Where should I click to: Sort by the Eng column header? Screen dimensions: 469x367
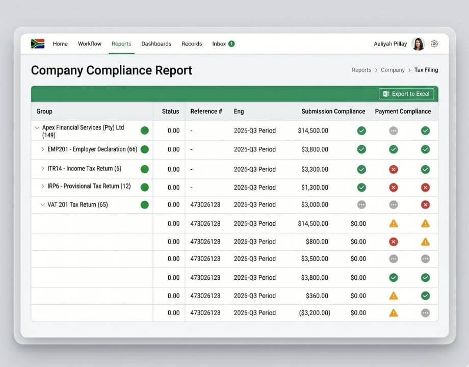tap(239, 111)
